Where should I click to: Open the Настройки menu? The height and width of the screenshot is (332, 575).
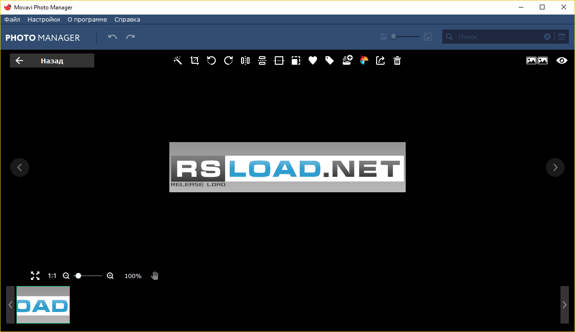[44, 19]
